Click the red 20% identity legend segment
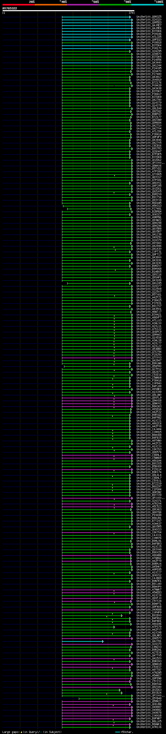Screen dimensions: 166x734 click(18, 5)
